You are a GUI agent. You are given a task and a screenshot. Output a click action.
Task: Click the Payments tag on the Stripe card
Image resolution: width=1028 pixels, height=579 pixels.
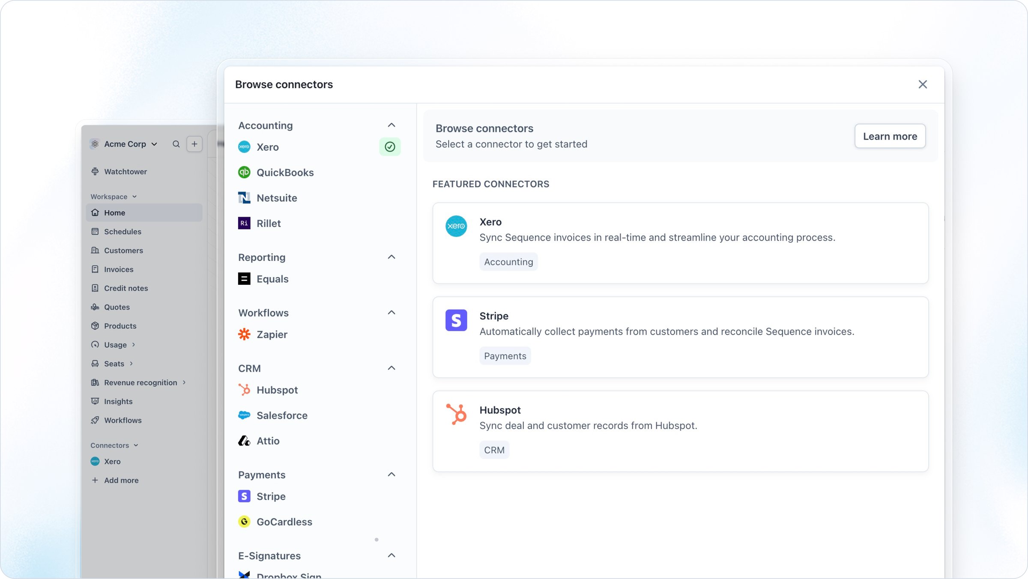[505, 356]
